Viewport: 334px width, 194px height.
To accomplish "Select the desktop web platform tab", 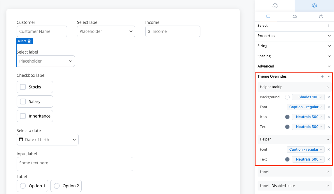I will point(268,16).
